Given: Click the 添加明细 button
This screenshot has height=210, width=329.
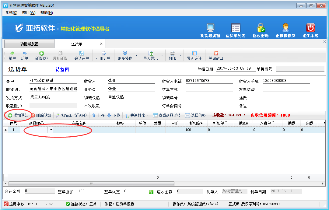Looking at the screenshot, I should pos(18,116).
